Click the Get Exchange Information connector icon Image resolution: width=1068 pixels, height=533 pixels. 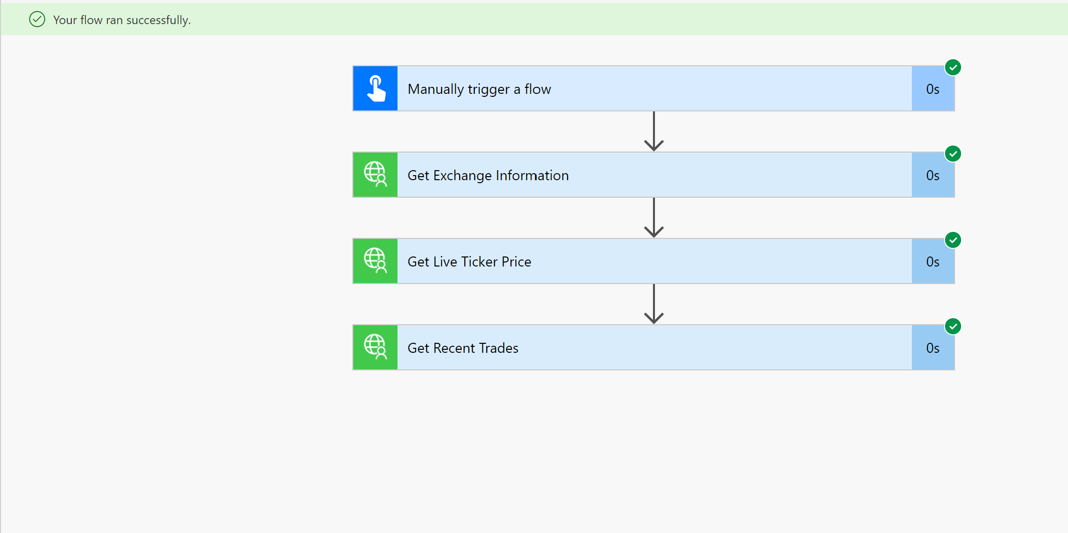[x=375, y=175]
